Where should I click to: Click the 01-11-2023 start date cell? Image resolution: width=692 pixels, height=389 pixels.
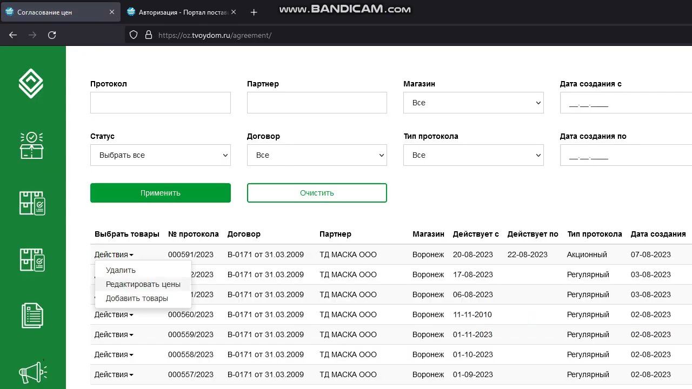(473, 334)
